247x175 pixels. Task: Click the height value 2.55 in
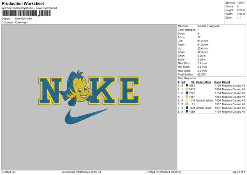pos(241,10)
